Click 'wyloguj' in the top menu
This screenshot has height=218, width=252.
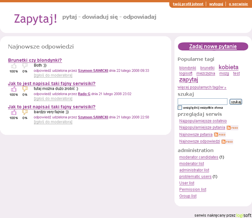216,4
